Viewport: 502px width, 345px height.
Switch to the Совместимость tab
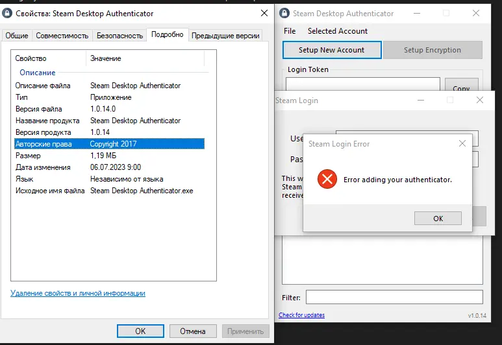tap(62, 36)
